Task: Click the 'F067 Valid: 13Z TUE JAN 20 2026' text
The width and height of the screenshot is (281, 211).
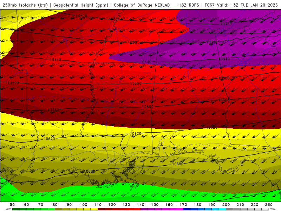Action: coord(241,5)
